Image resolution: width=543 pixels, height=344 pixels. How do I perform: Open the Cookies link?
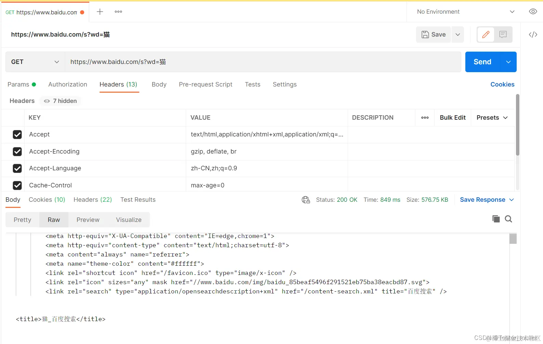coord(502,84)
